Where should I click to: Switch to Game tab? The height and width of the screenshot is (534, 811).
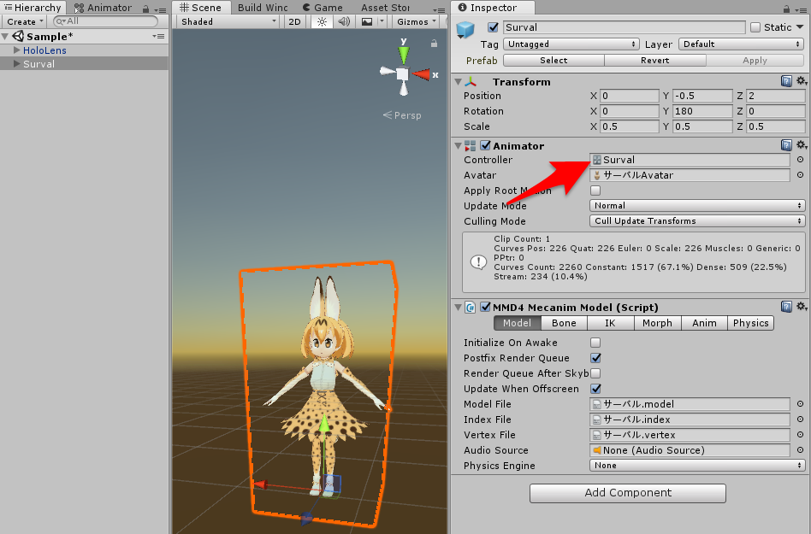coord(323,8)
